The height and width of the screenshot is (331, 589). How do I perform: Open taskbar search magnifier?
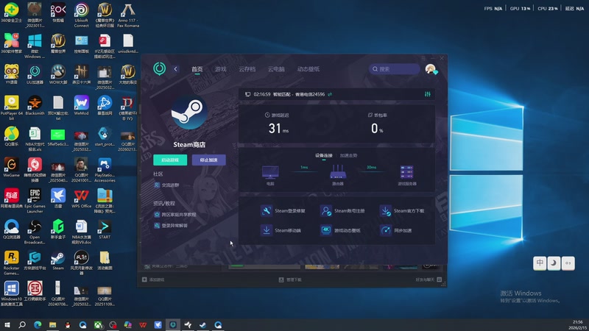coord(22,324)
